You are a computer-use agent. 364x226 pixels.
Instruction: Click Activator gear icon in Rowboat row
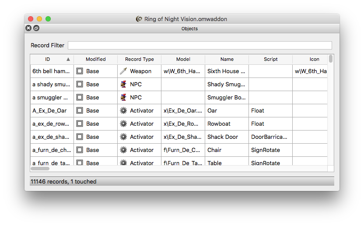point(123,124)
